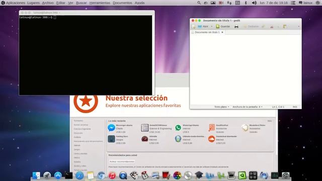Open the Messenger app entry in Software Center

coord(120,129)
